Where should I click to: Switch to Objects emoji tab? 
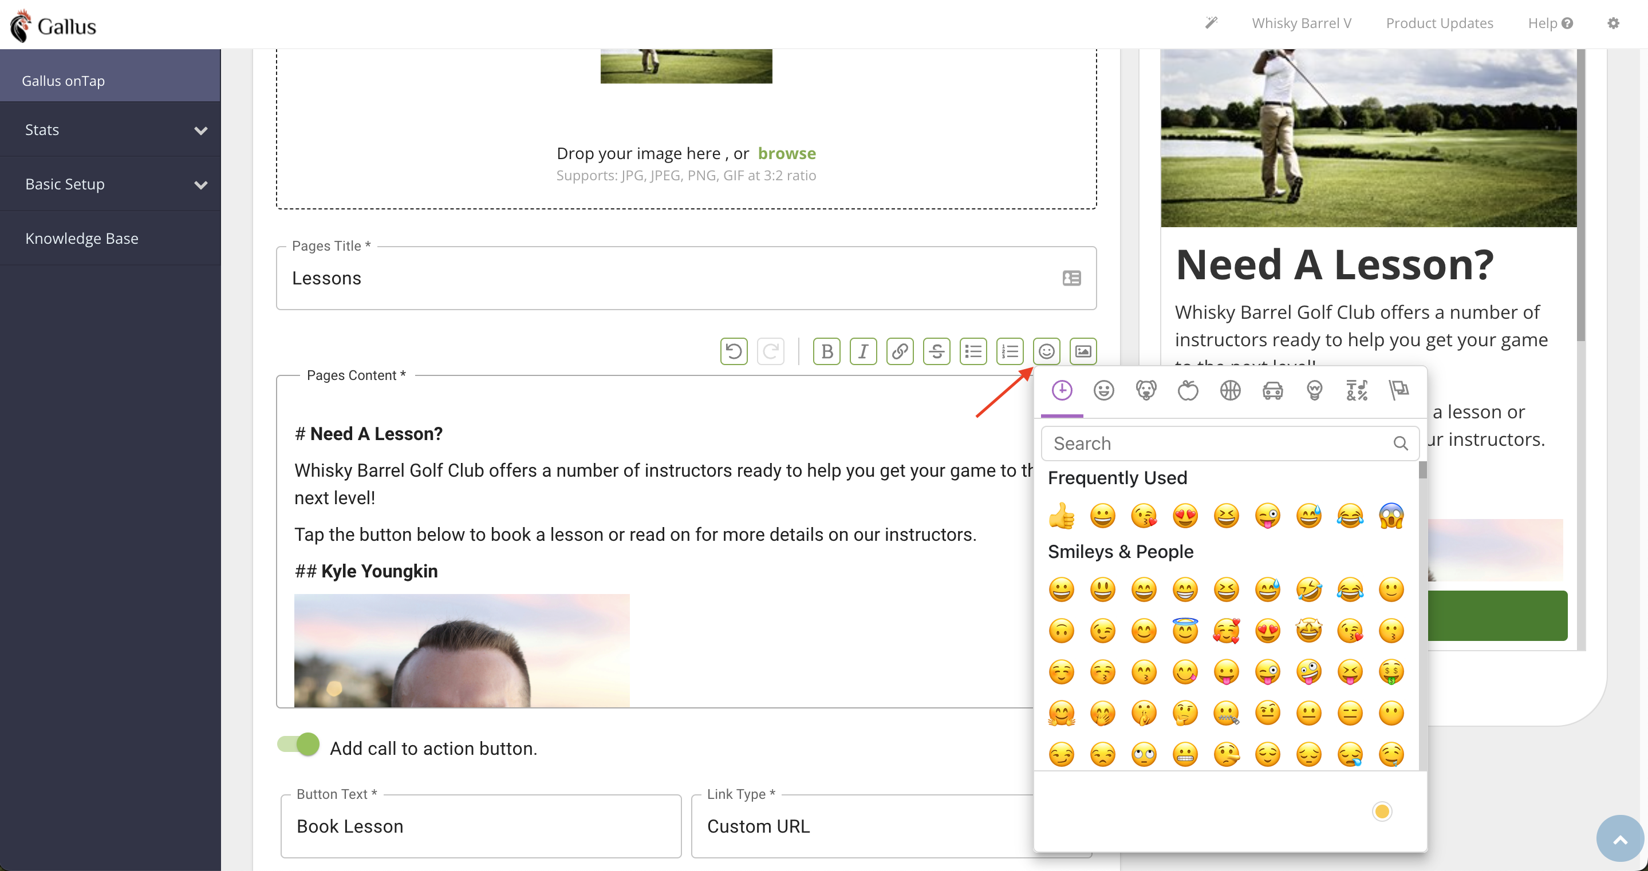click(x=1315, y=390)
